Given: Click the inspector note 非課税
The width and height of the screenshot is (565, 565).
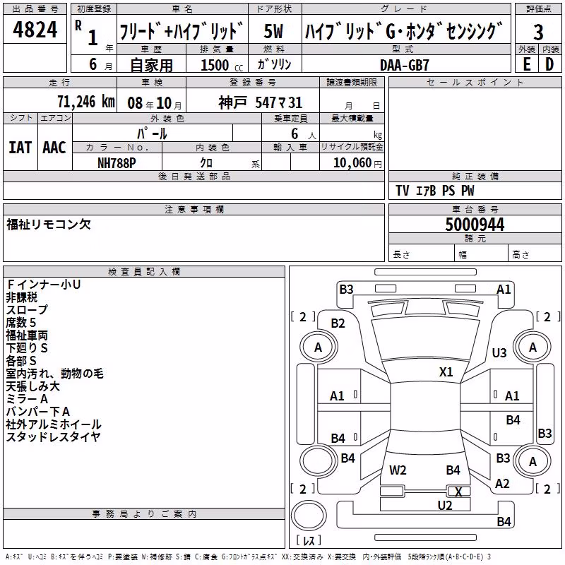Looking at the screenshot, I should pyautogui.click(x=22, y=297).
